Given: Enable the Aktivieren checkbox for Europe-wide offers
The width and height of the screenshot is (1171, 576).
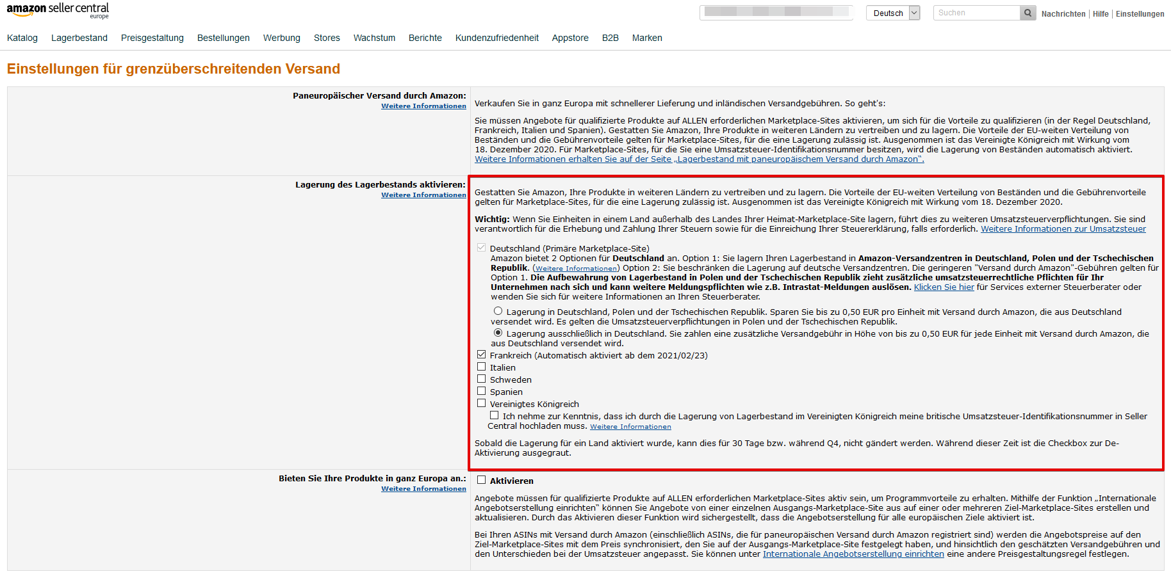Looking at the screenshot, I should [482, 479].
